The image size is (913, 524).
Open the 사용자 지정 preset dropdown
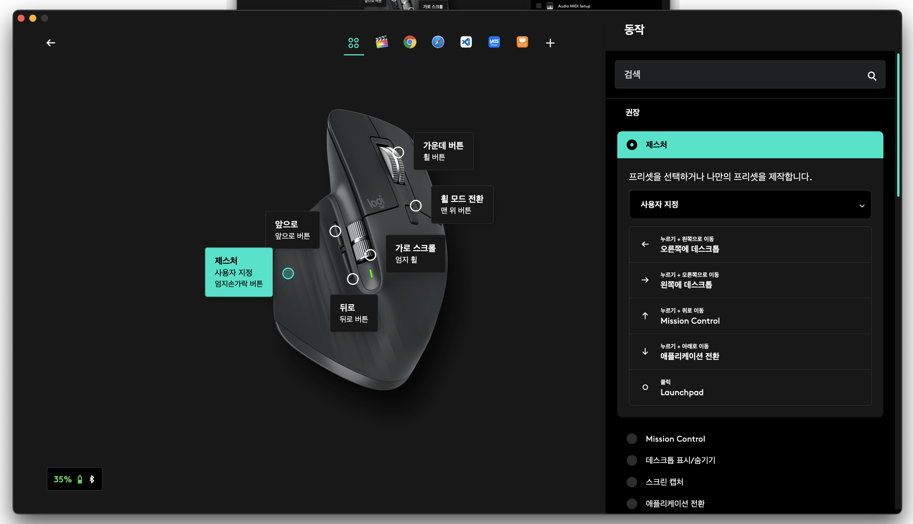(x=750, y=205)
